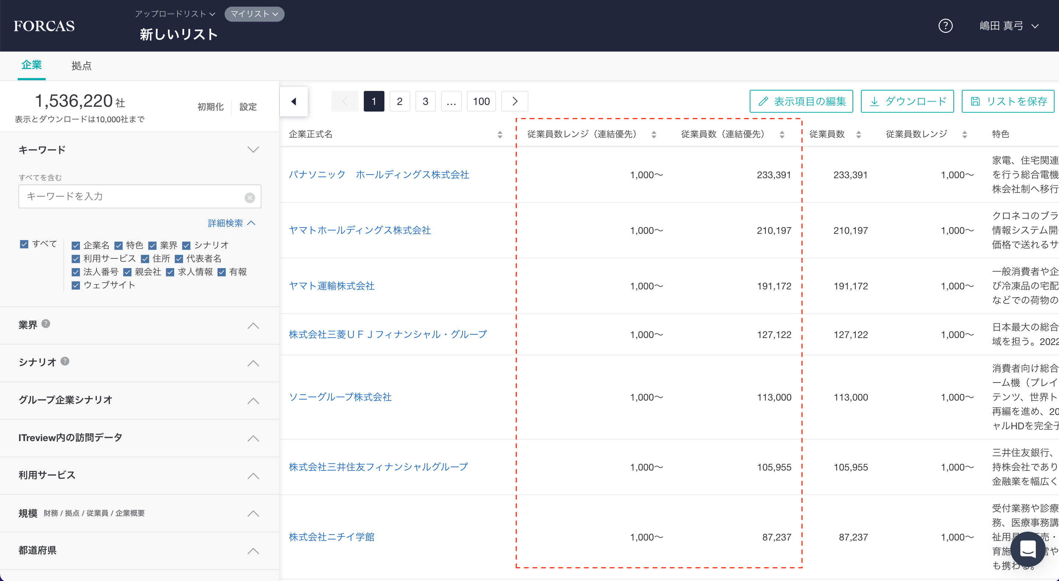The height and width of the screenshot is (581, 1059).
Task: Click the ダウンロード button
Action: (907, 101)
